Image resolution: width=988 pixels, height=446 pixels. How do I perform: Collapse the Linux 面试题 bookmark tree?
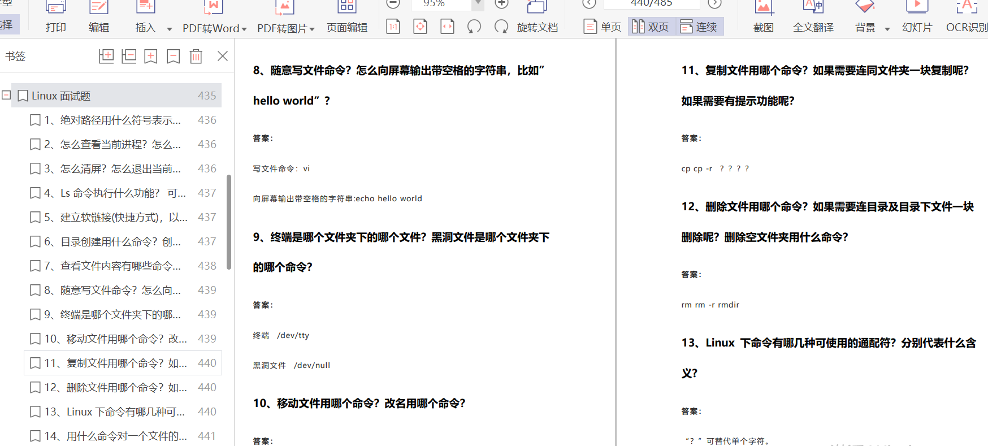pyautogui.click(x=6, y=95)
